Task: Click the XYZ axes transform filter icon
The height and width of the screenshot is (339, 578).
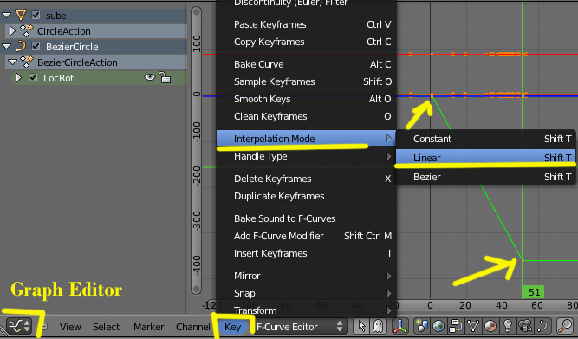Action: tap(400, 327)
